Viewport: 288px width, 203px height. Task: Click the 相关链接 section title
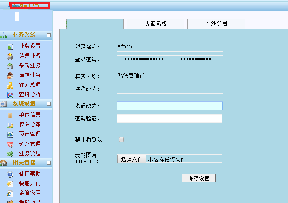click(24, 163)
